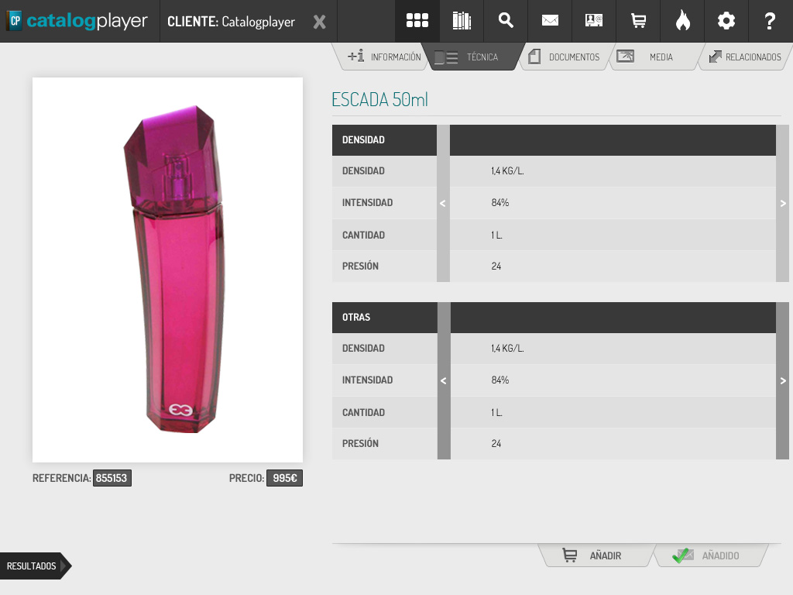This screenshot has height=595, width=793.
Task: Click Presión row in Densidad table
Action: (554, 267)
